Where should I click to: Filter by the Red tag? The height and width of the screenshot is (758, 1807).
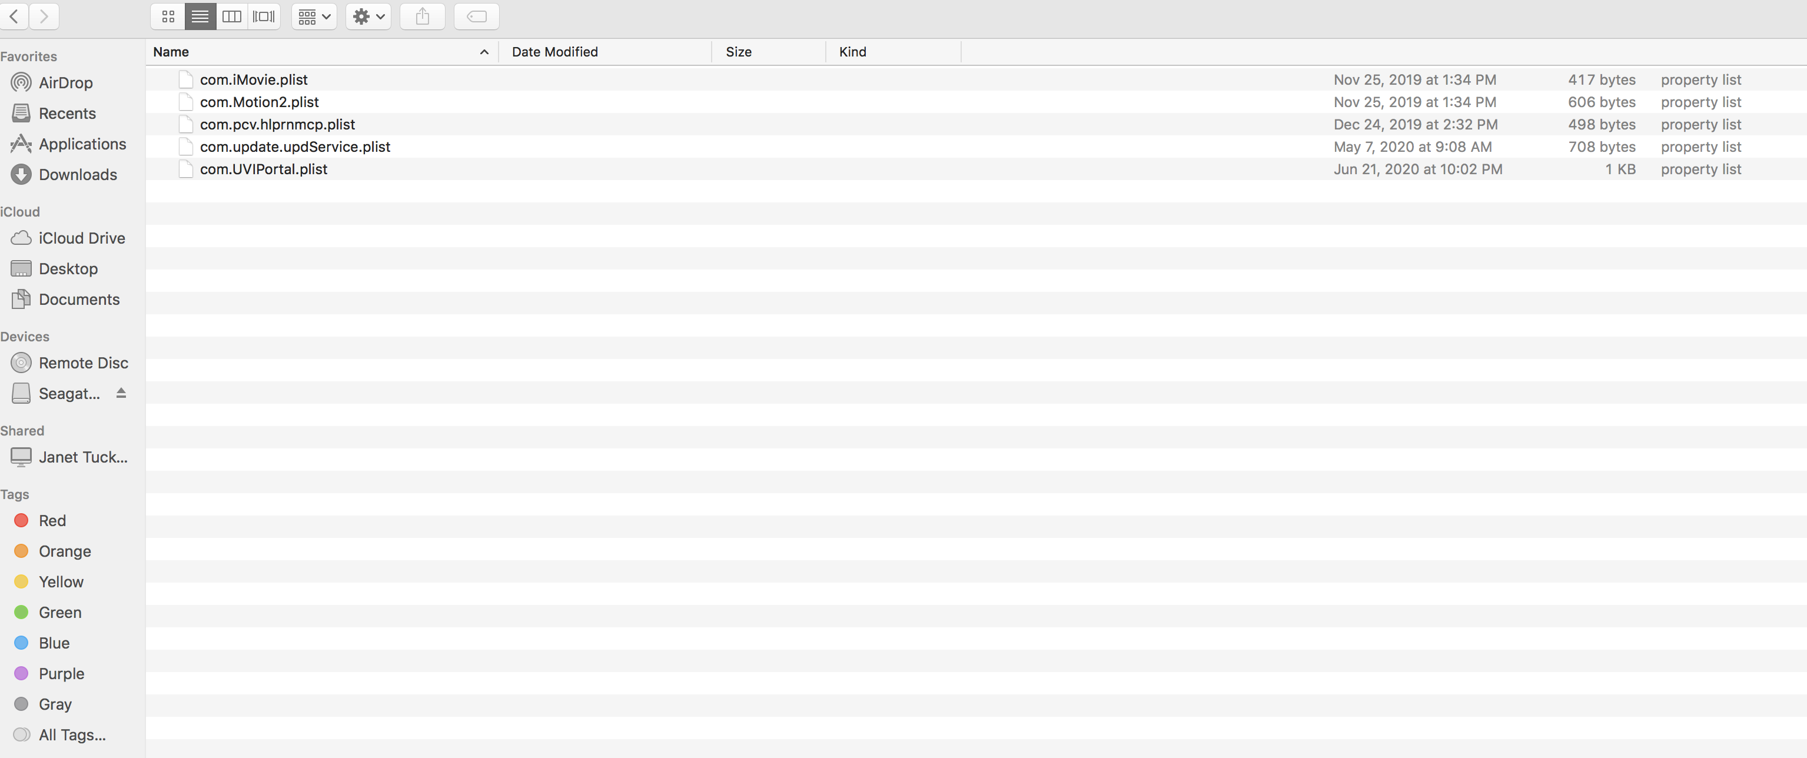coord(52,520)
